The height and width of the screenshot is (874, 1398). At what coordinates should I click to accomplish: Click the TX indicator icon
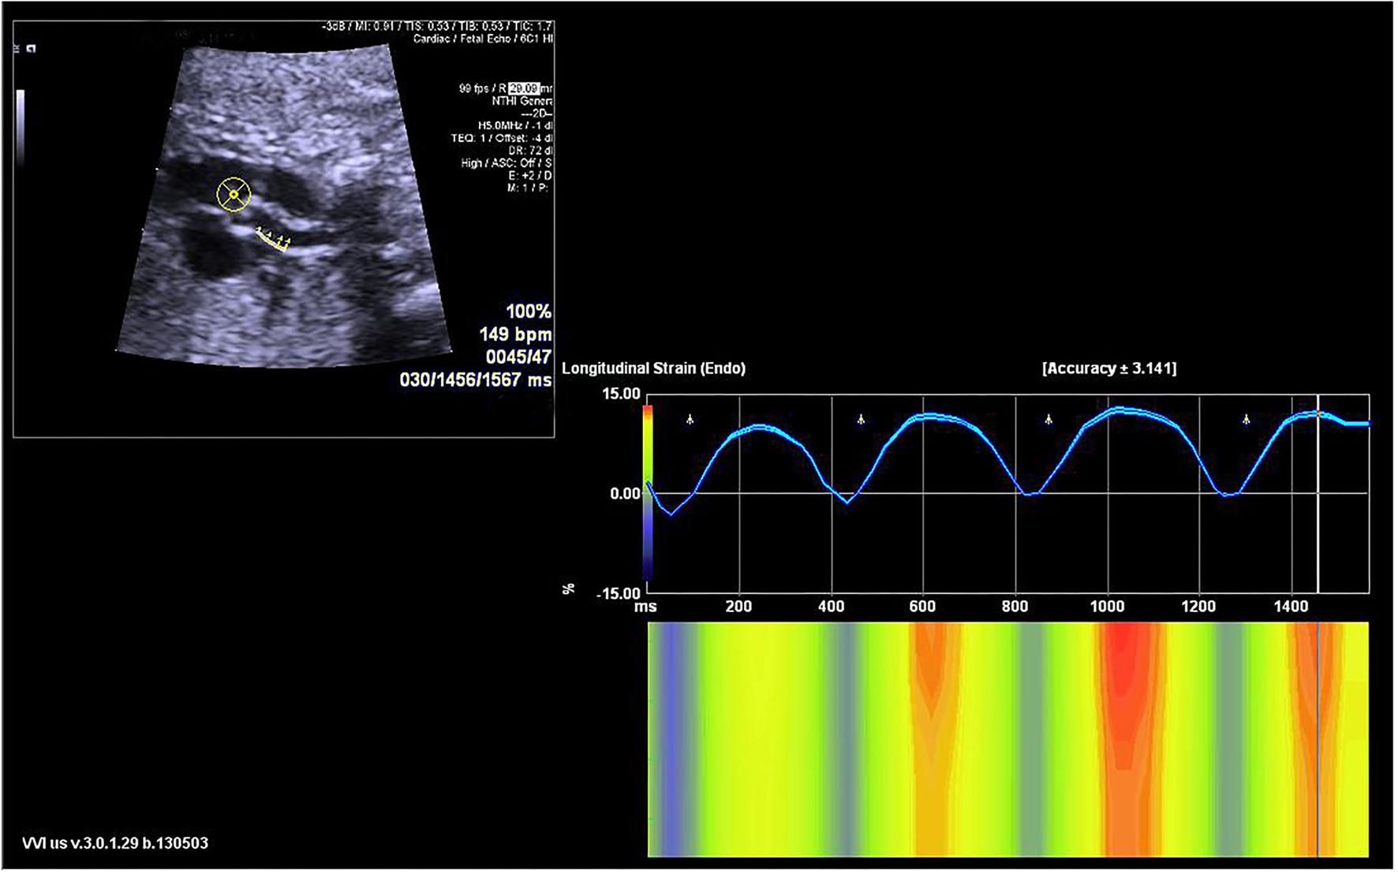tap(16, 47)
